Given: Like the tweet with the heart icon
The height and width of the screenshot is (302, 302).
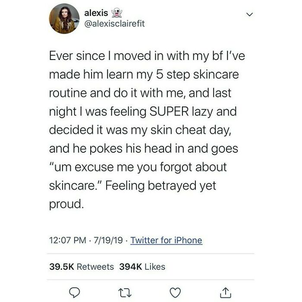Looking at the screenshot, I should point(175,293).
